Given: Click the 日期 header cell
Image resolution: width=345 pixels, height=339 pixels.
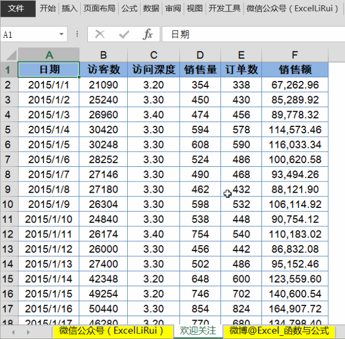Looking at the screenshot, I should tap(49, 70).
